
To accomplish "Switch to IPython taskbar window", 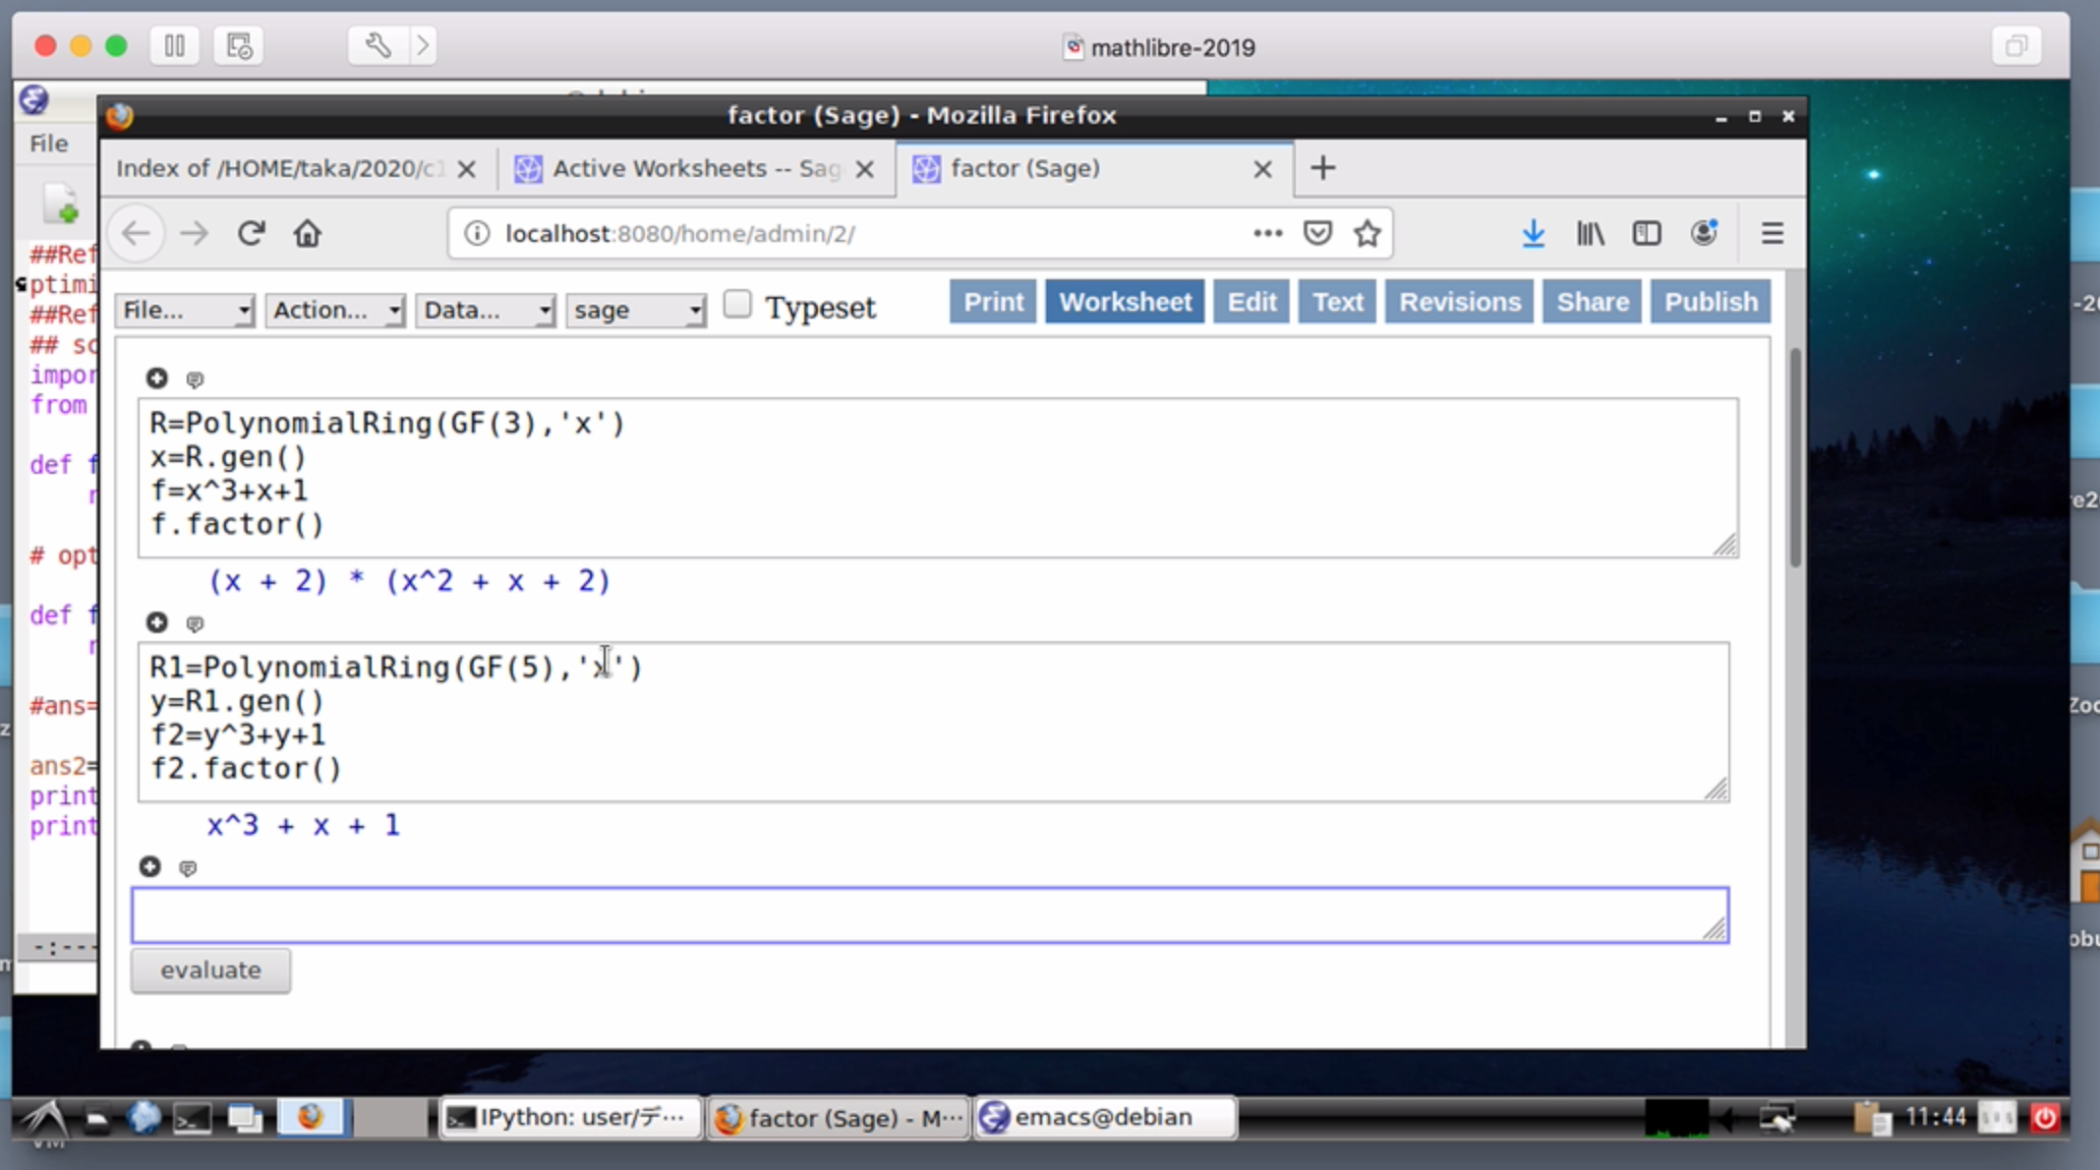I will coord(570,1118).
